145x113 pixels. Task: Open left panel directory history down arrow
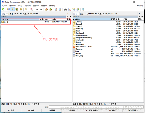pyautogui.click(x=70, y=17)
